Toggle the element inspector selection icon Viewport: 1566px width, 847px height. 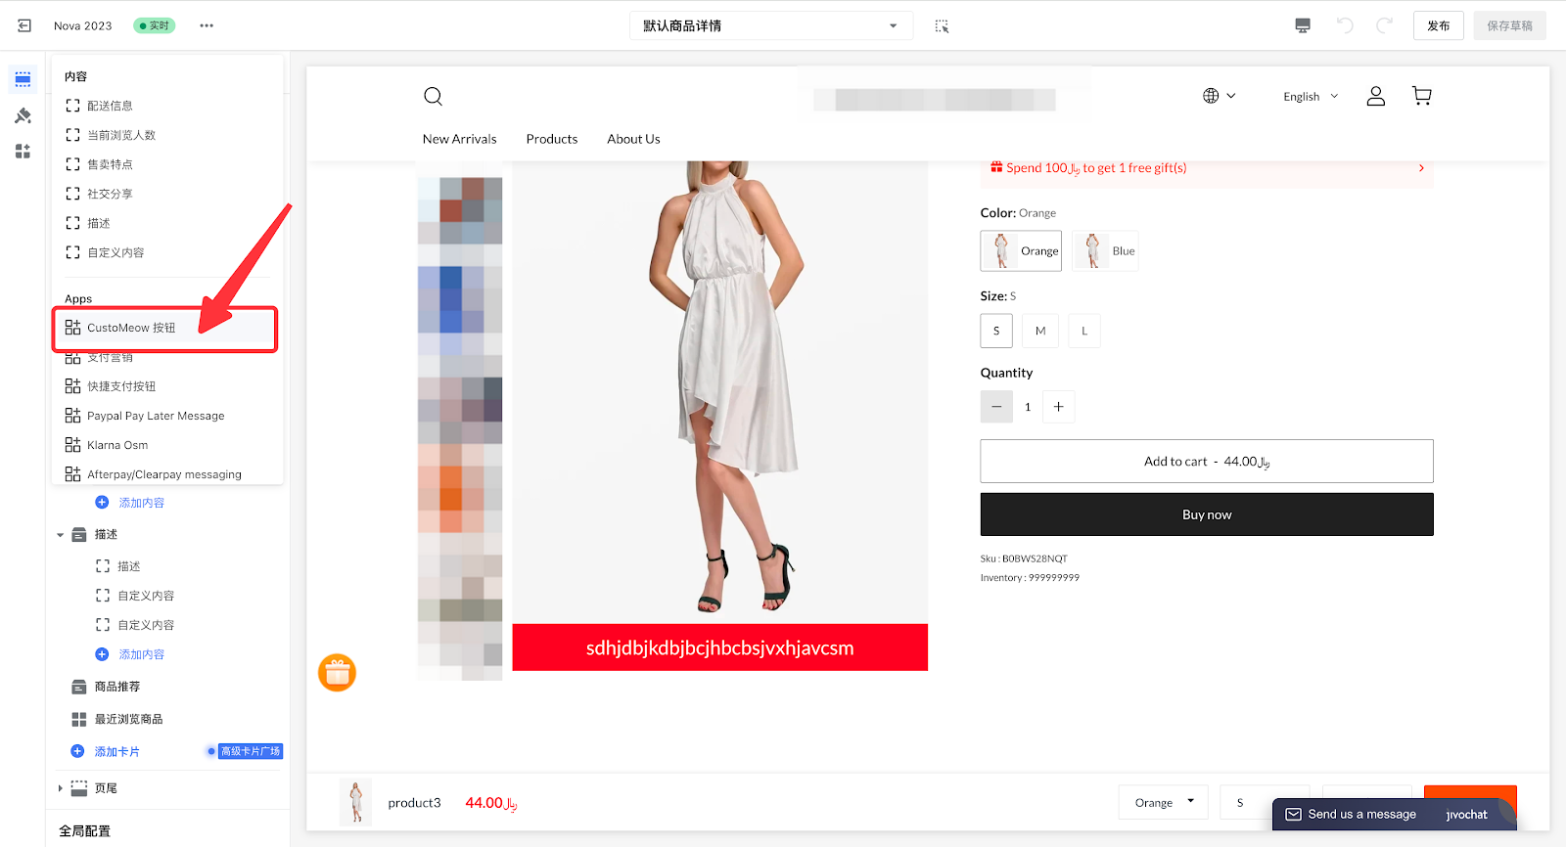pyautogui.click(x=942, y=25)
